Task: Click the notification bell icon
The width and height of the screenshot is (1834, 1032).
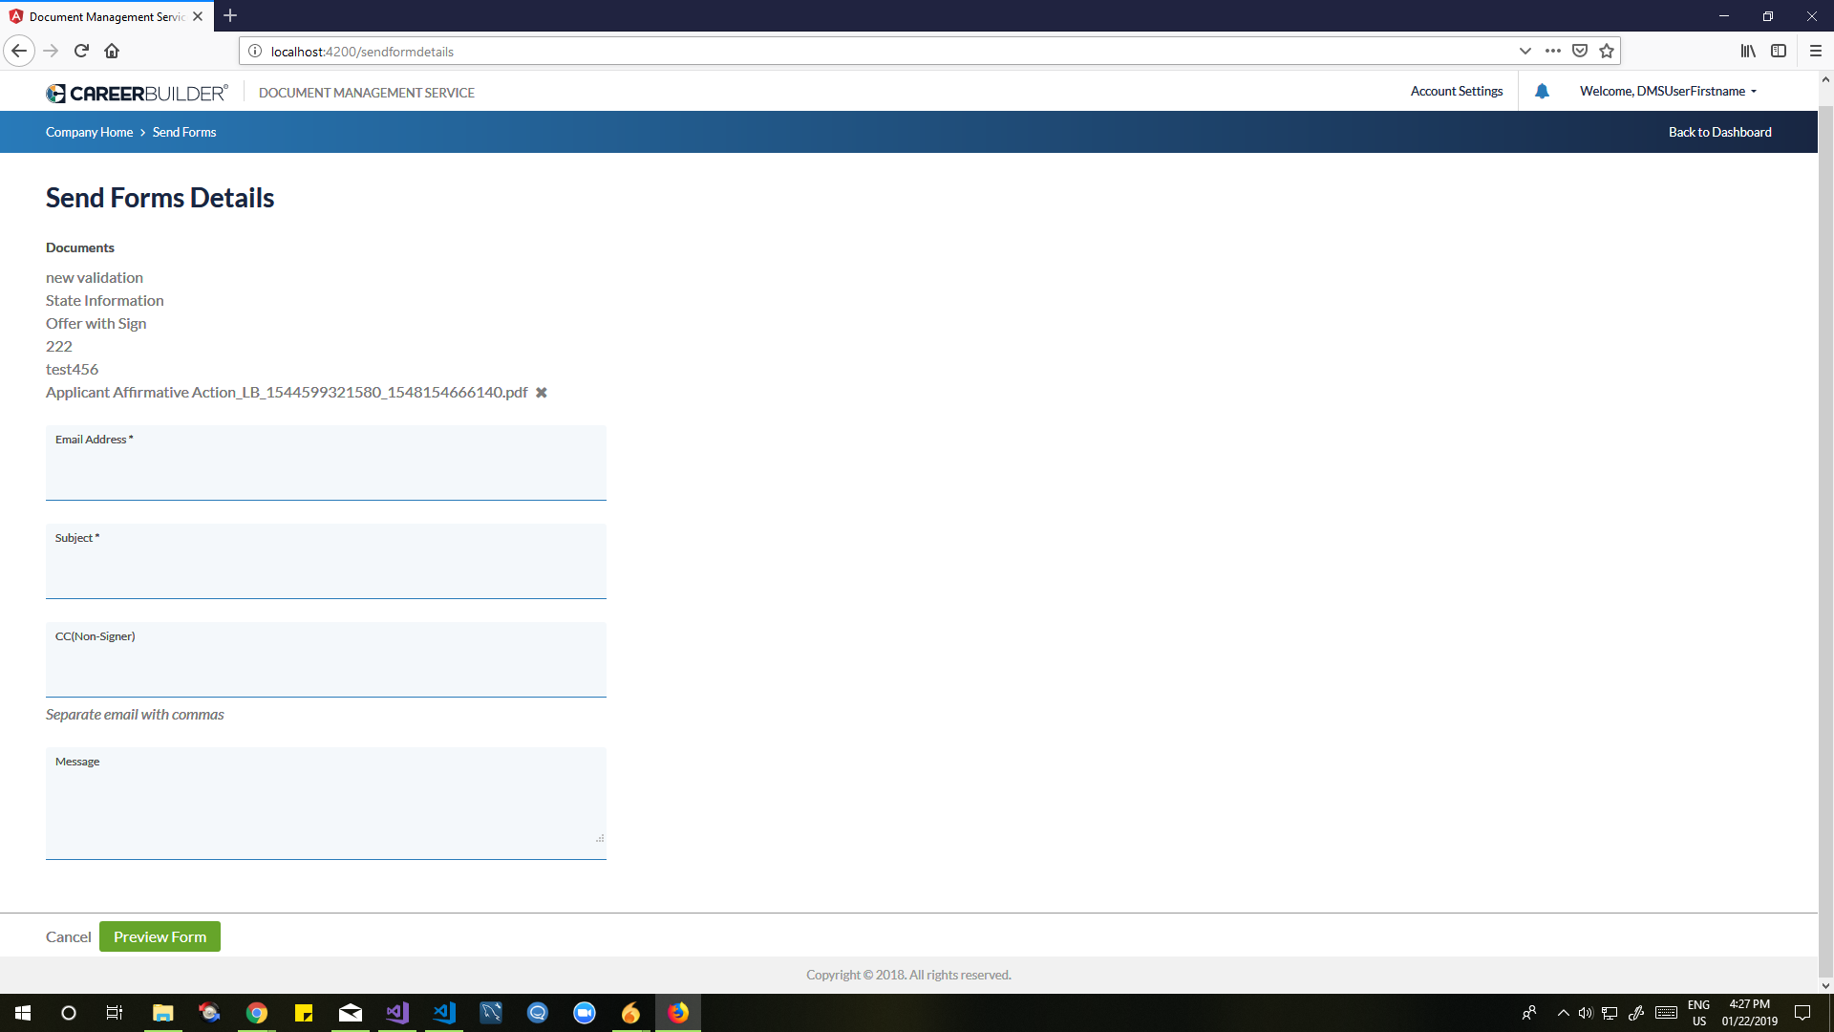Action: tap(1542, 92)
